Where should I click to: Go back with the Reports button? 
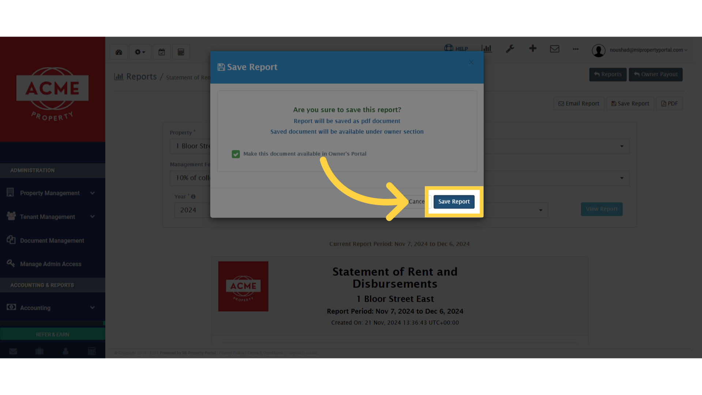click(x=608, y=75)
